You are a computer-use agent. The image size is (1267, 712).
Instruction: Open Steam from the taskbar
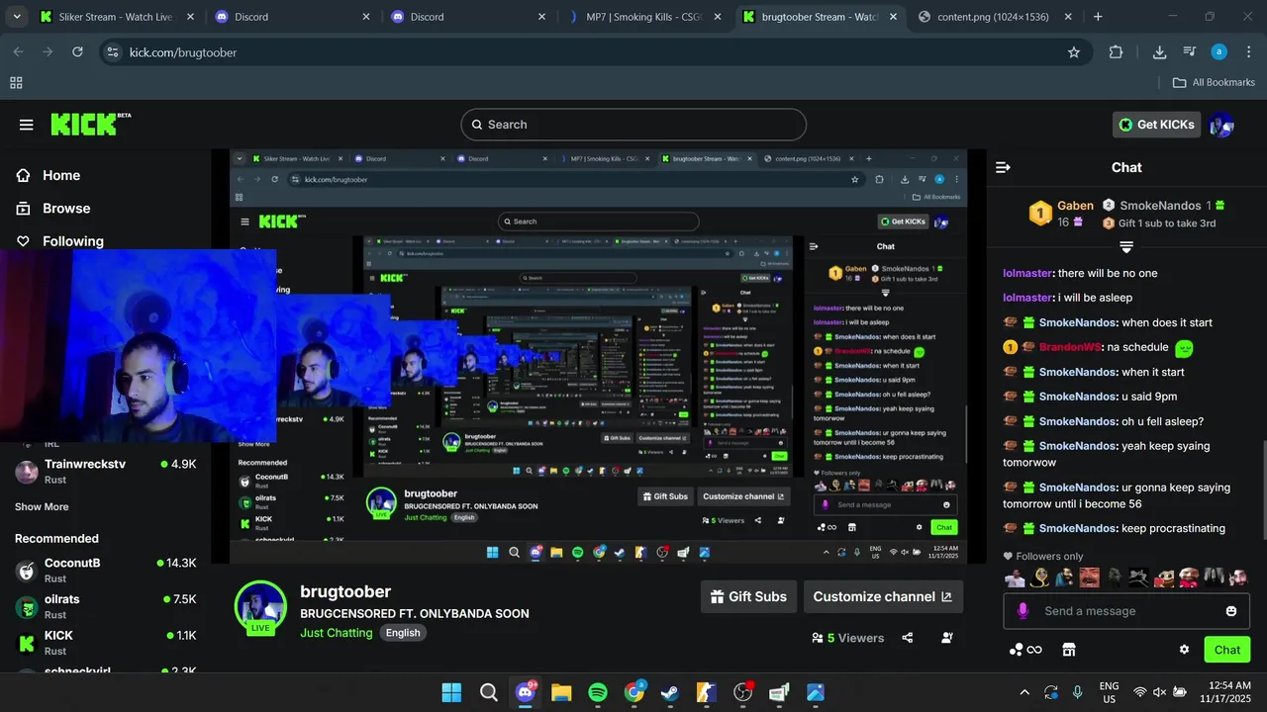tap(670, 692)
